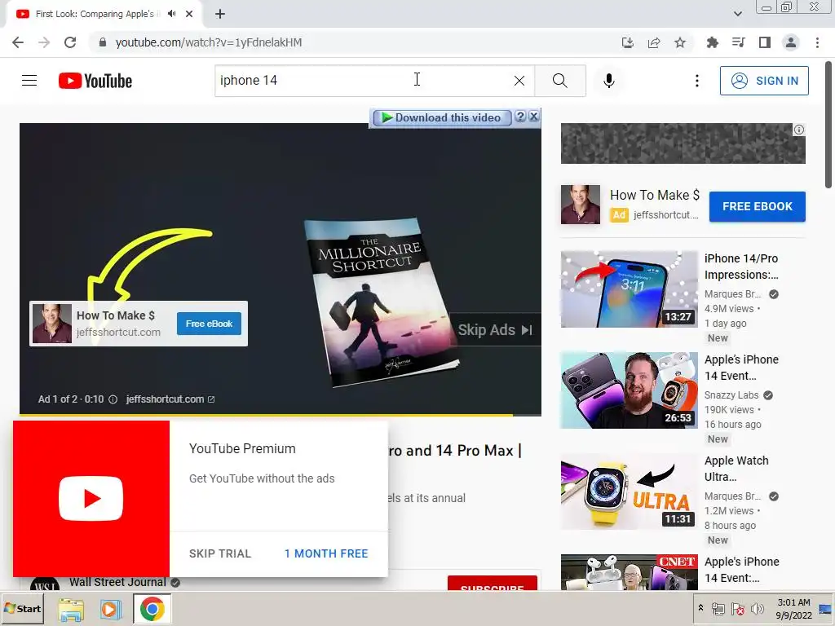The width and height of the screenshot is (835, 626).
Task: Click the SUBSCRIBE button
Action: [493, 583]
